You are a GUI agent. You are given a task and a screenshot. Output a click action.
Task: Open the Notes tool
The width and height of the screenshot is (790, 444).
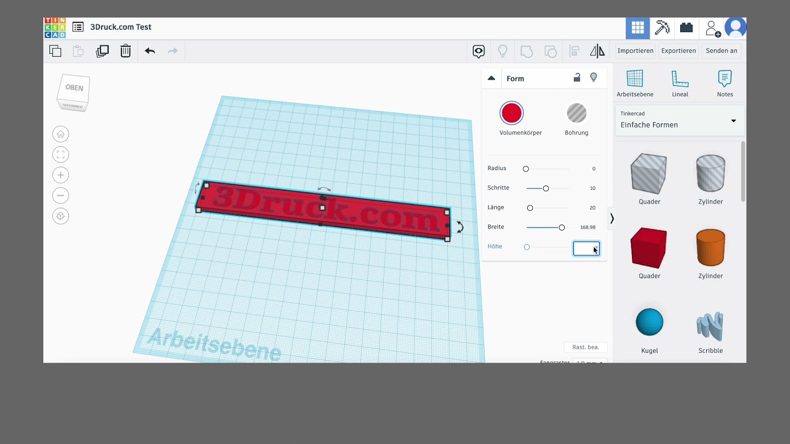pos(725,83)
